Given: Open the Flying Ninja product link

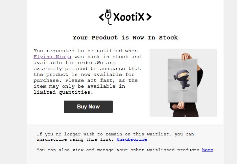Looking at the screenshot, I should coord(52,57).
